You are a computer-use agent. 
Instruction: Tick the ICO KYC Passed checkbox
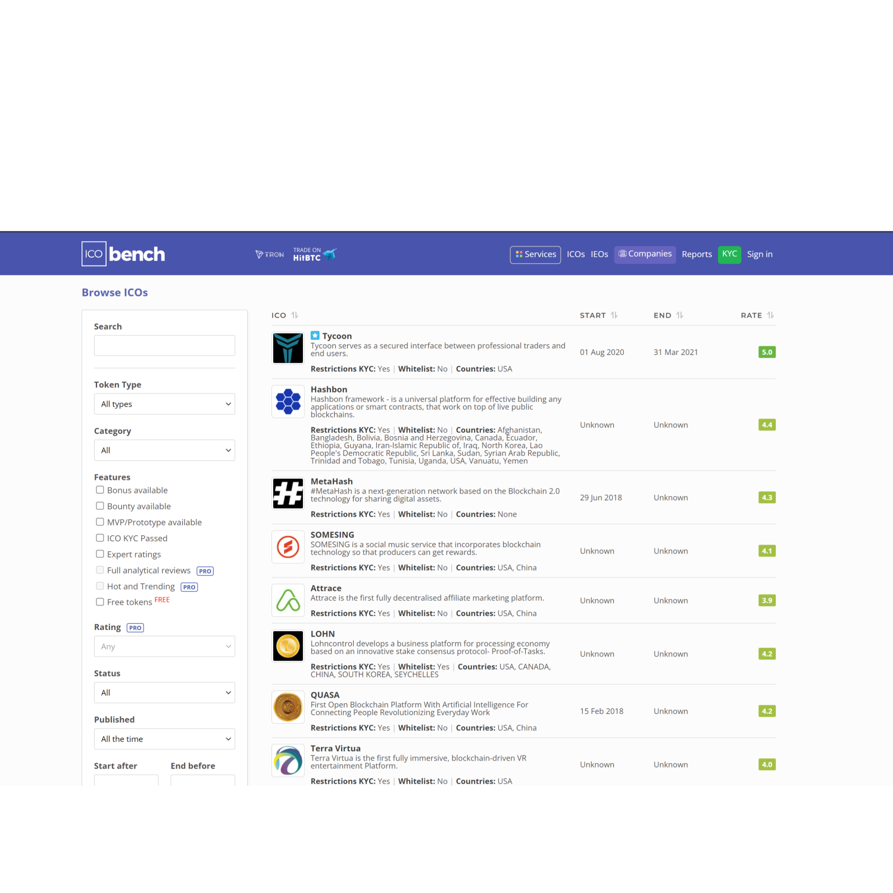click(100, 538)
